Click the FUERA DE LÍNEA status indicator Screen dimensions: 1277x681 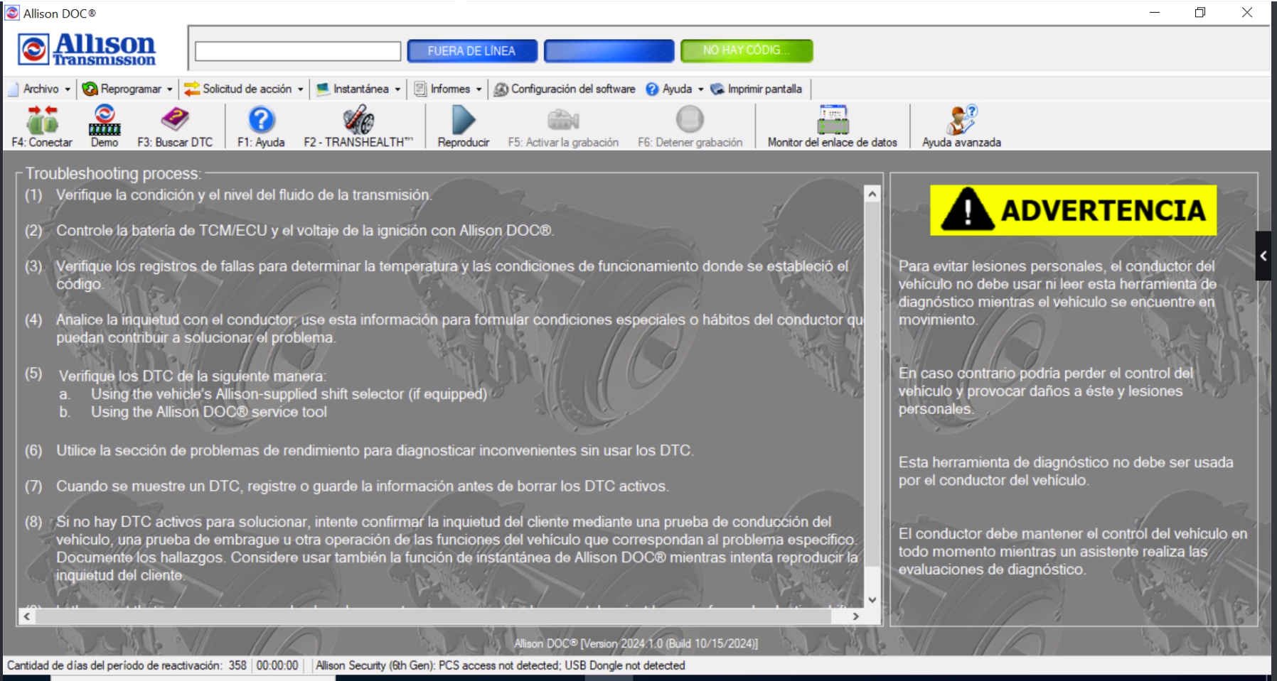pos(471,51)
